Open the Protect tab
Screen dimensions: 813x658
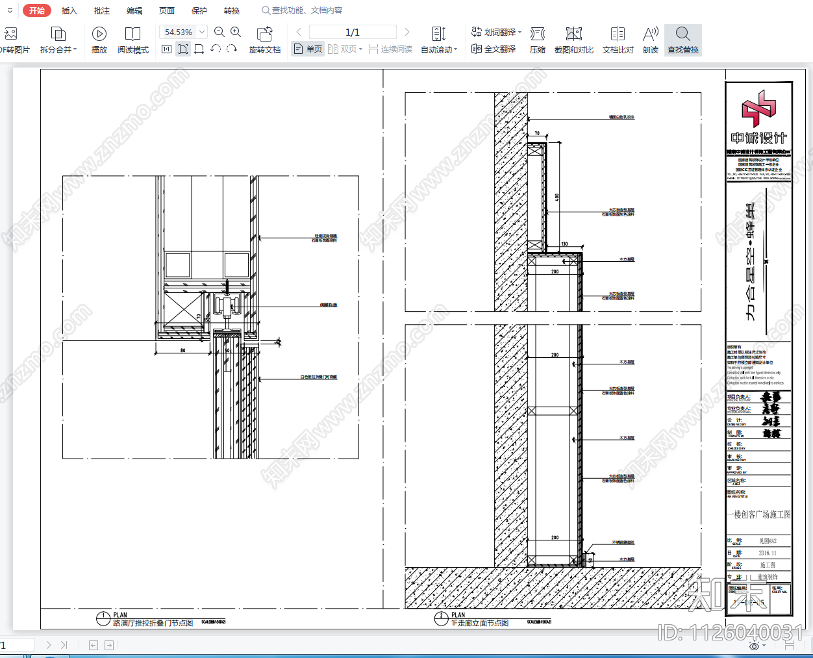[x=199, y=10]
